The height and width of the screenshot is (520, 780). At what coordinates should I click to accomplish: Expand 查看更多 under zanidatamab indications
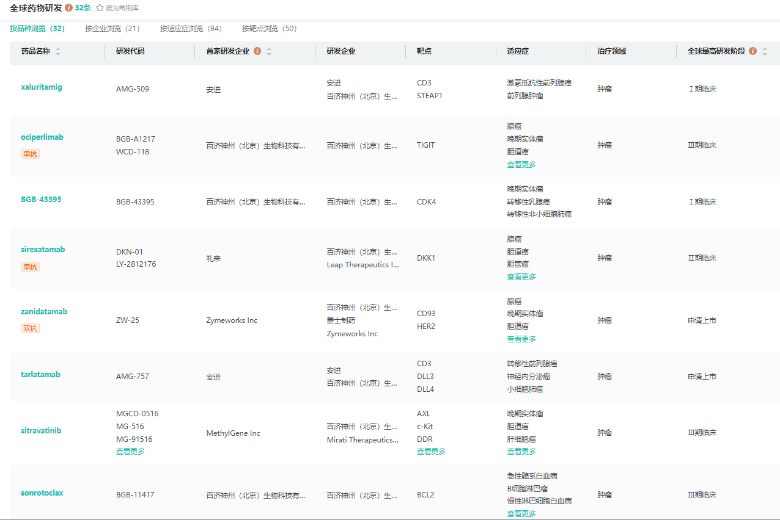[x=521, y=339]
